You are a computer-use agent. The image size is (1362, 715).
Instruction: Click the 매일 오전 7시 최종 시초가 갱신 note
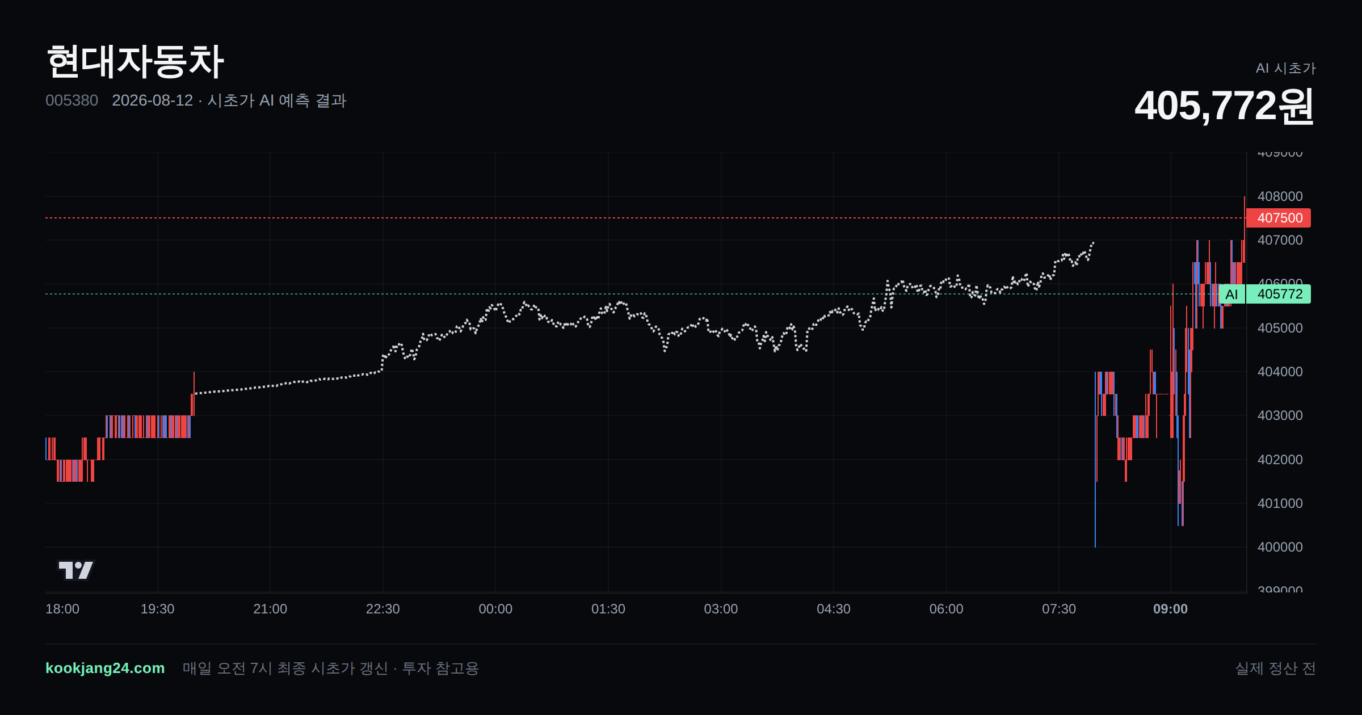click(x=330, y=668)
